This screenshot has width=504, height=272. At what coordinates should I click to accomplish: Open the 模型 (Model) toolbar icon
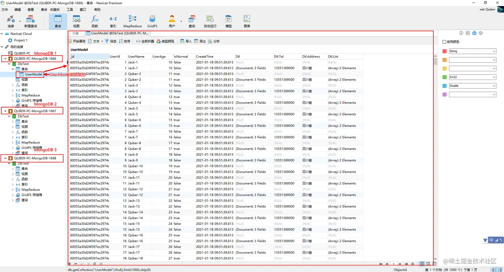[228, 21]
